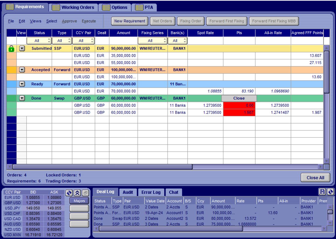Refresh the currency rates panel
336x239 pixels.
[69, 193]
